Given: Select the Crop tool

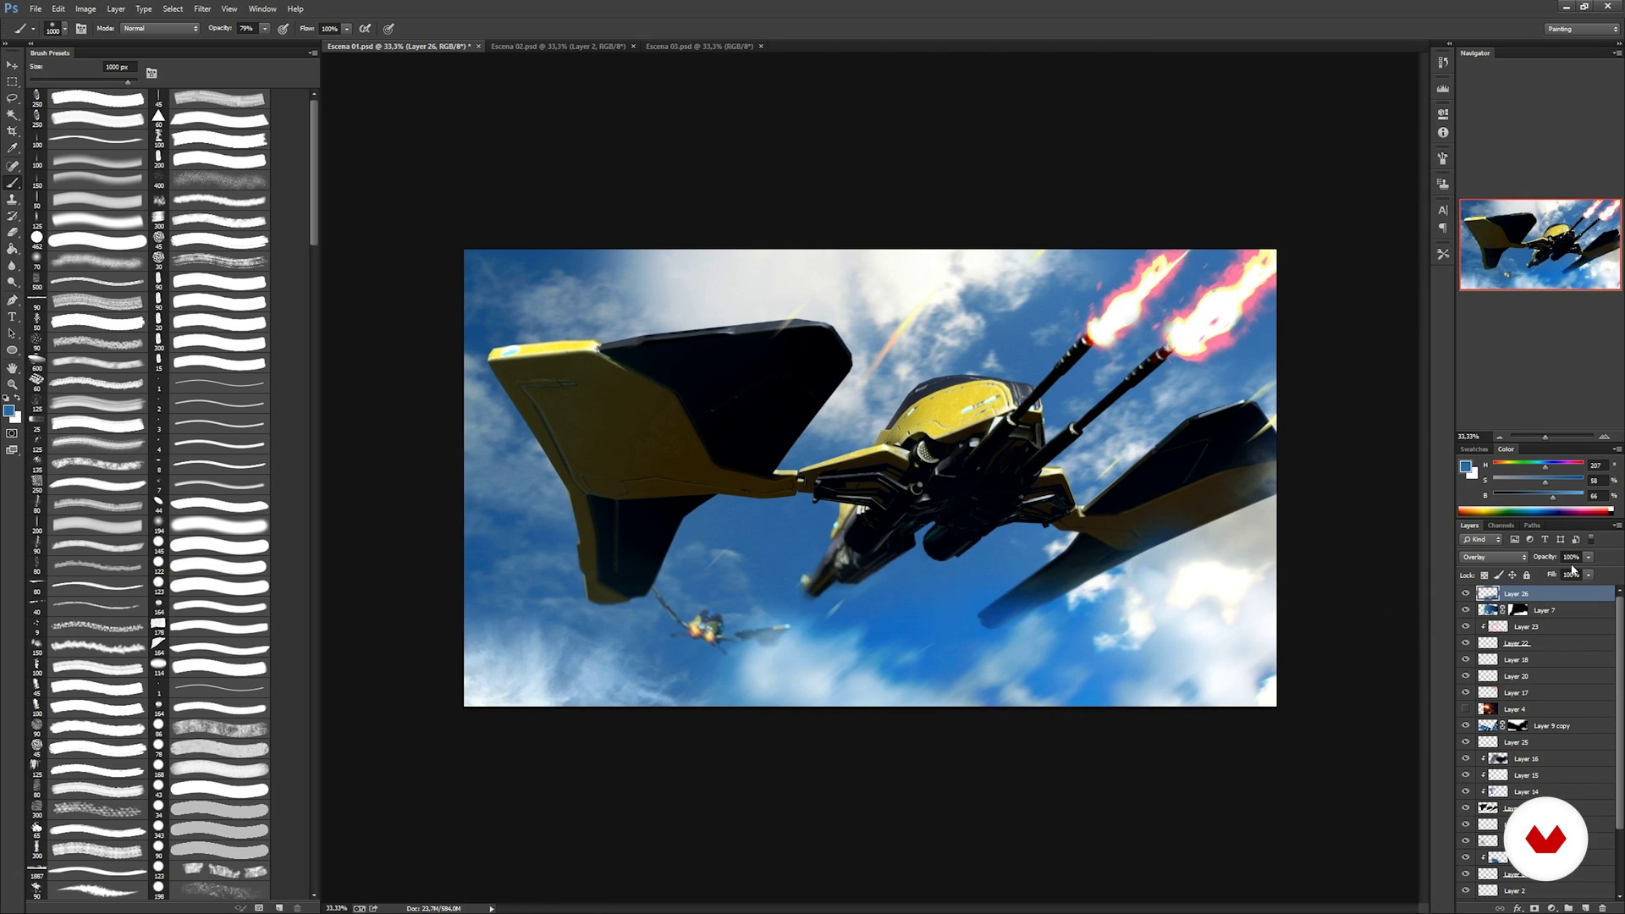Looking at the screenshot, I should pyautogui.click(x=12, y=132).
